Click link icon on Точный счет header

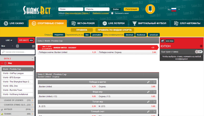click(148, 112)
